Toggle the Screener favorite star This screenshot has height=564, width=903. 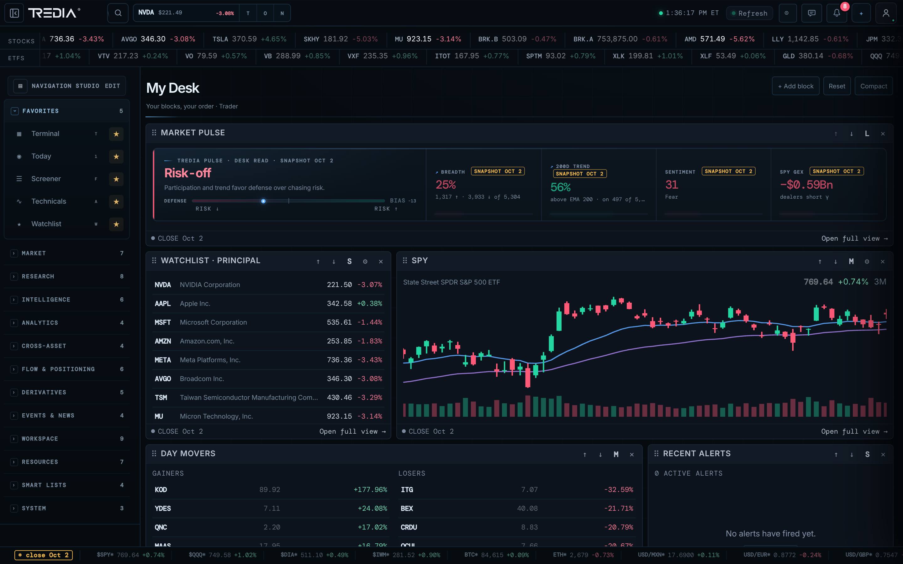click(x=116, y=179)
